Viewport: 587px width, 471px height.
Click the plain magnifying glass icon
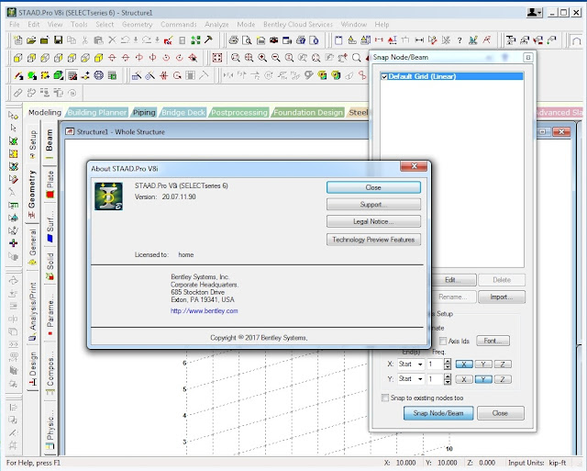[x=357, y=58]
